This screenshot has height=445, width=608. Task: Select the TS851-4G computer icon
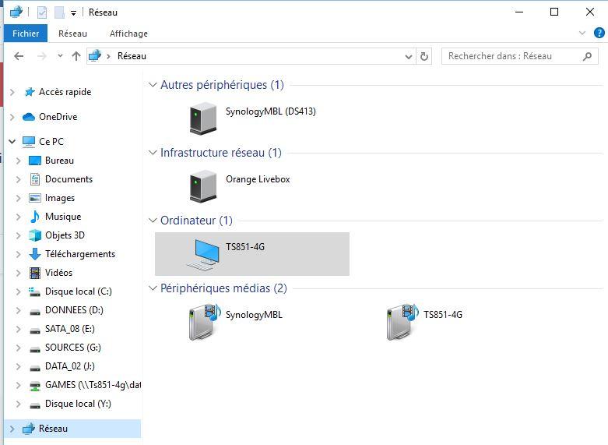tap(203, 254)
